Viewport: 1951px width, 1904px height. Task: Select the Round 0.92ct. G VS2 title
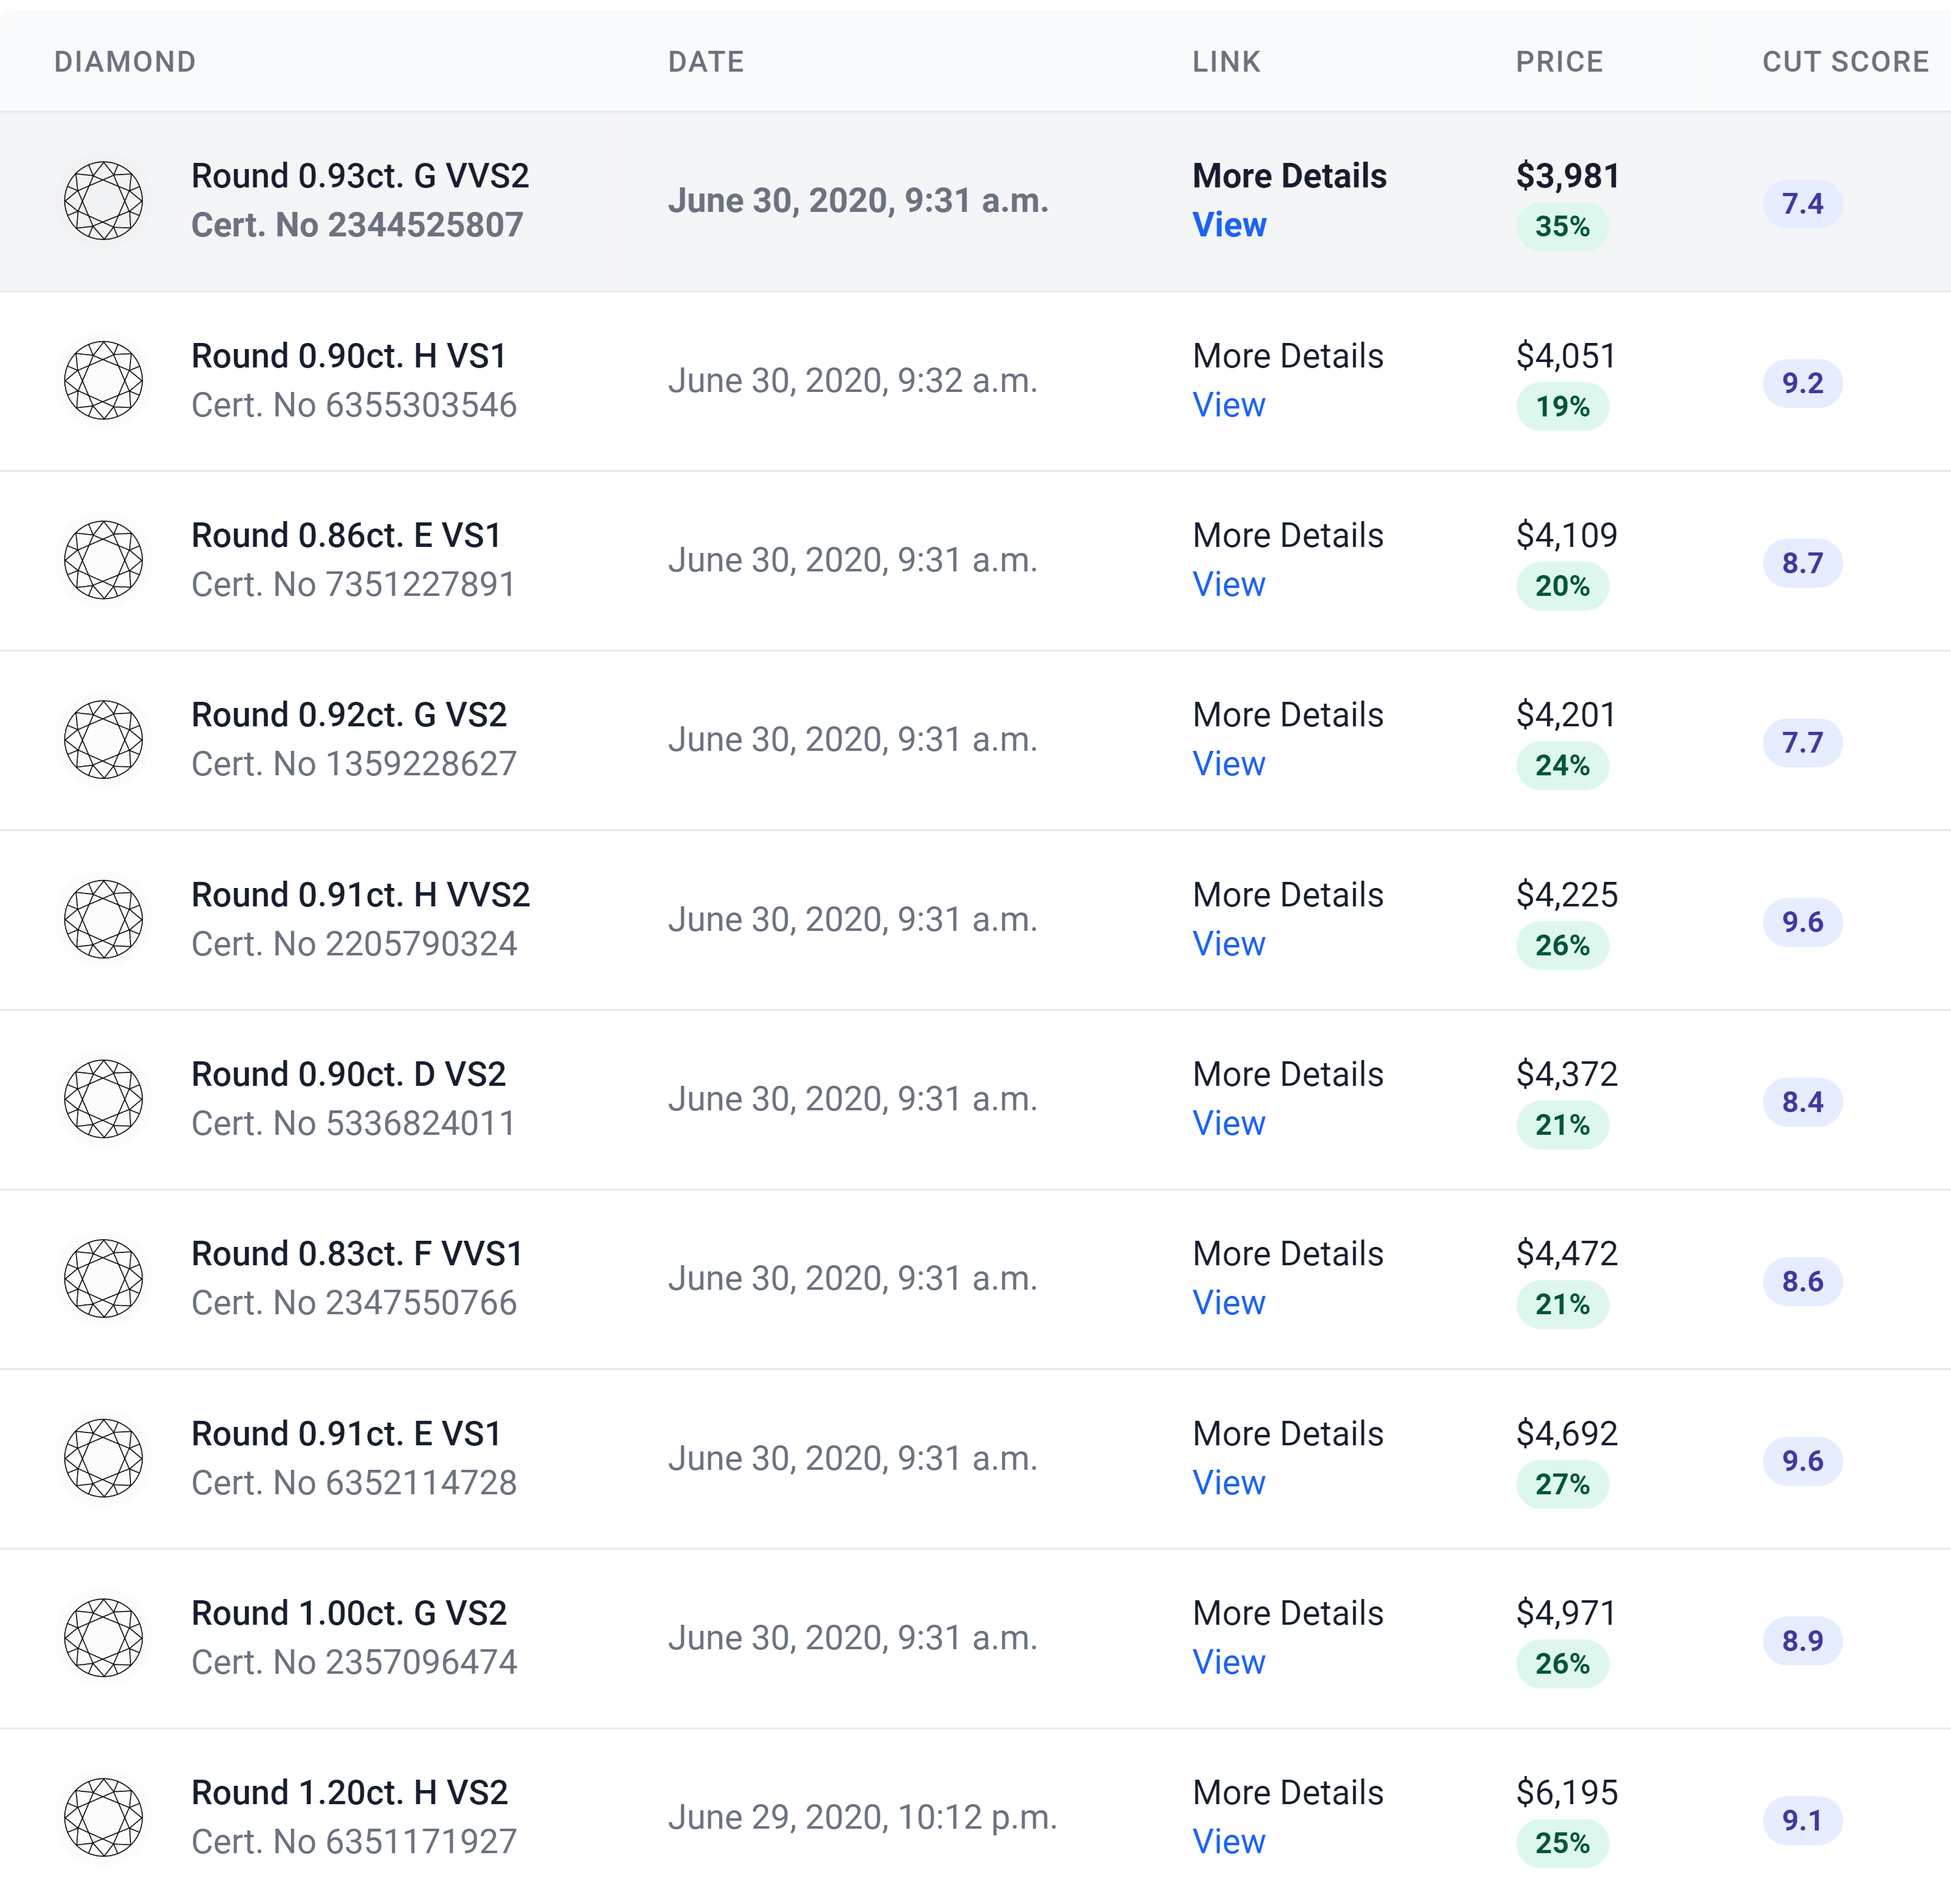tap(349, 715)
